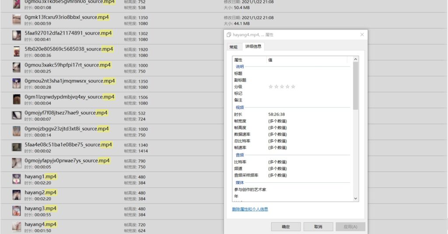Select the hayang2.mp4 file thumbnail
The width and height of the screenshot is (448, 234).
pyautogui.click(x=17, y=195)
